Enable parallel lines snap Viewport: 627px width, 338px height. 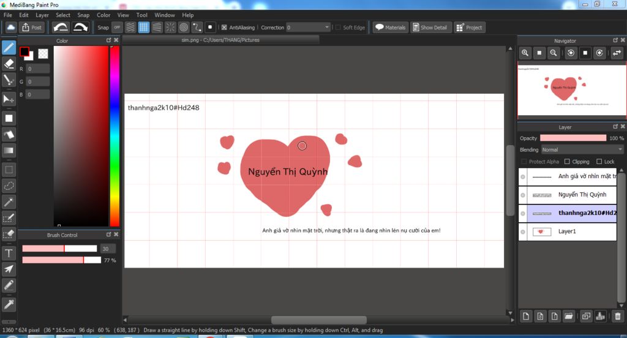[x=130, y=27]
